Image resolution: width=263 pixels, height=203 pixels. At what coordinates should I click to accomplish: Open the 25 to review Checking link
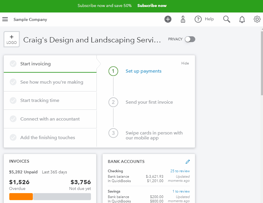(180, 171)
